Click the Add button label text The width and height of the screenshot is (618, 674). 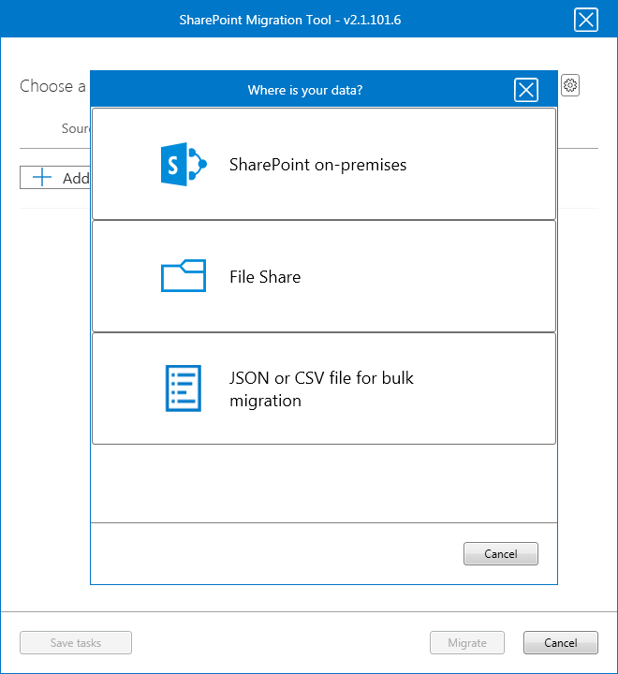[x=75, y=178]
